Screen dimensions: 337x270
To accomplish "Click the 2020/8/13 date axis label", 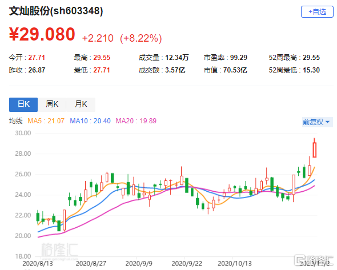I will pyautogui.click(x=38, y=264).
